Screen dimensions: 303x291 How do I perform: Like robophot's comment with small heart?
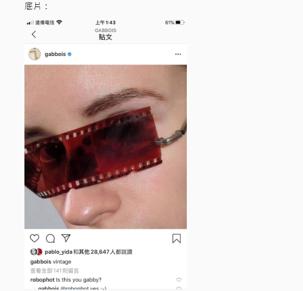179,280
